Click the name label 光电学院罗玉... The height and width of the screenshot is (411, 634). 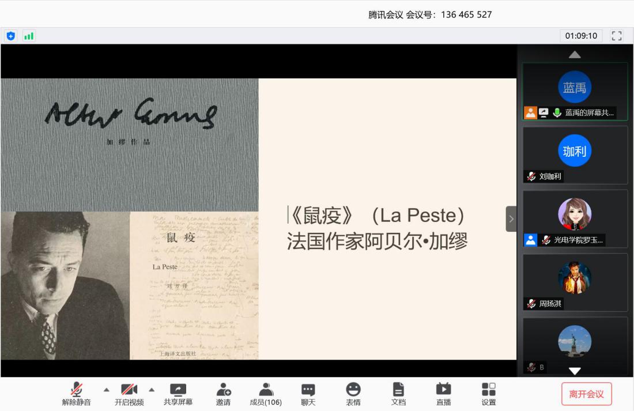pyautogui.click(x=578, y=240)
